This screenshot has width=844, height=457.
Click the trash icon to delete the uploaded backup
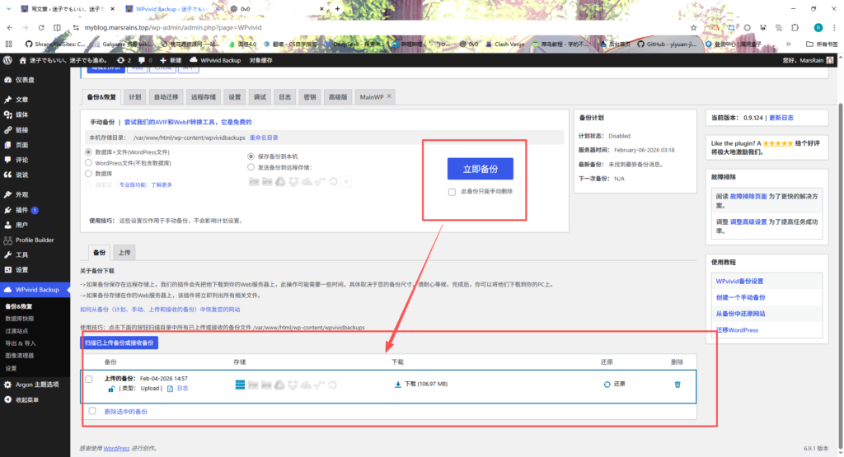click(678, 384)
